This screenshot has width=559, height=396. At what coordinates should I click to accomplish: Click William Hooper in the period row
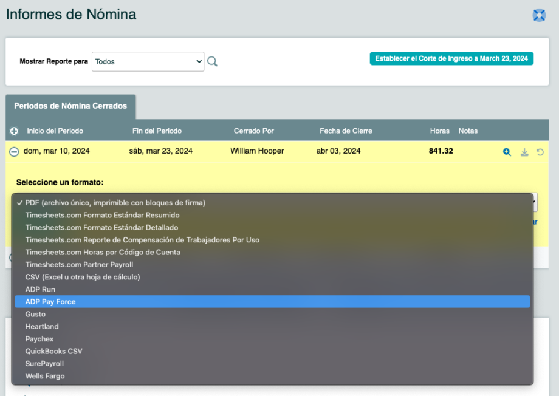[257, 151]
